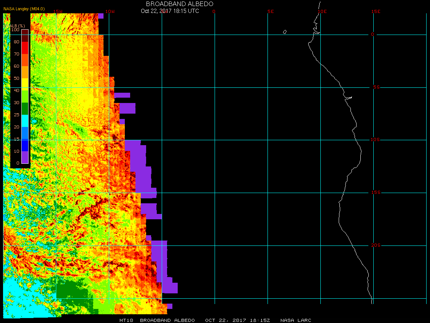Image resolution: width=430 pixels, height=323 pixels.
Task: Click the red 70–80% legend swatch
Action: (x=25, y=48)
